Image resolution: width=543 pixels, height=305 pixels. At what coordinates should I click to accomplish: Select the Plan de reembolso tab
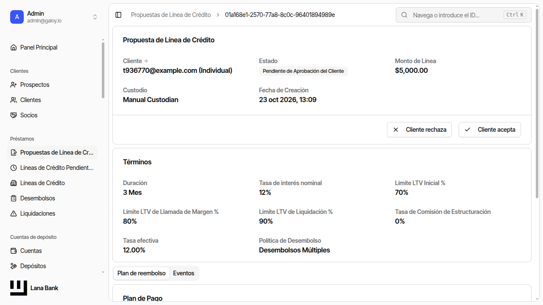[141, 273]
